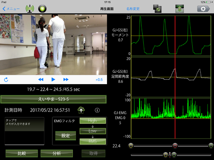This screenshot has height=160, width=214.
Task: Tap the red mark between lower slider knobs
Action: point(170,155)
